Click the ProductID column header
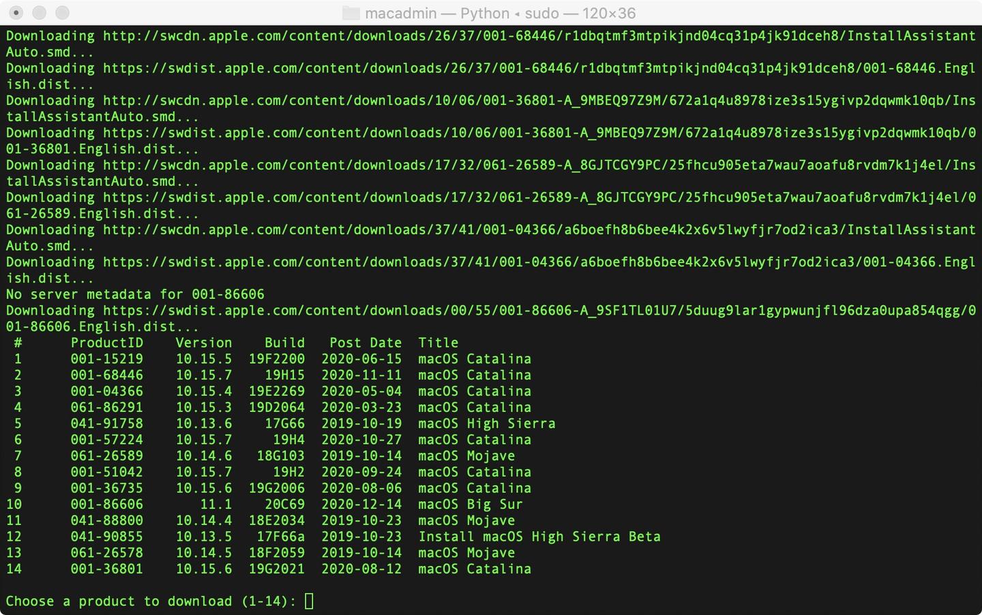Screen dimensions: 982x615 point(107,343)
